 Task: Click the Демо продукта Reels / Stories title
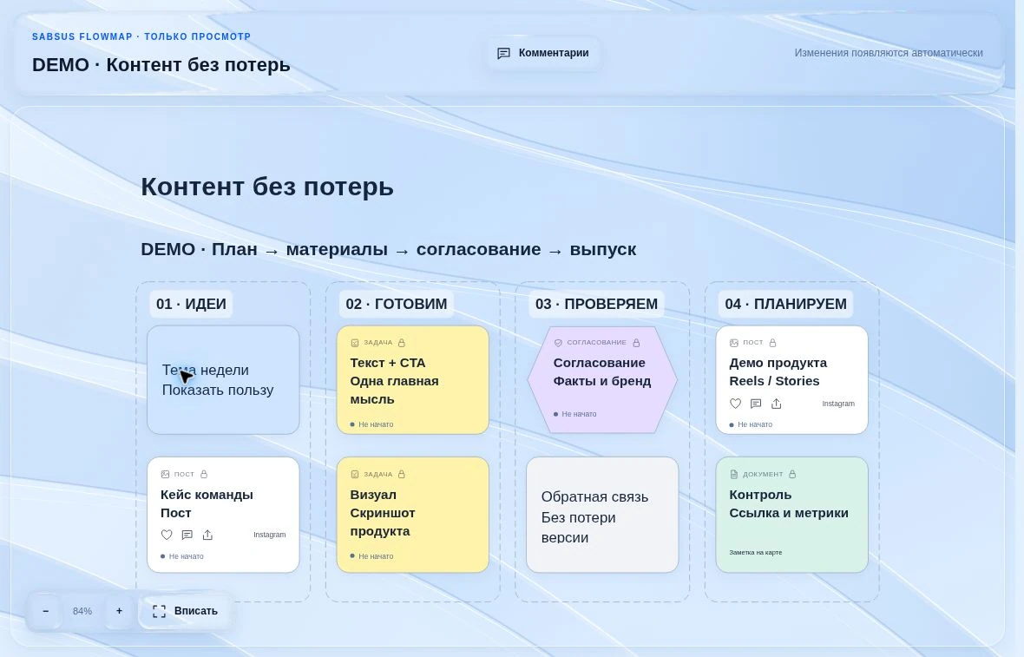[778, 371]
